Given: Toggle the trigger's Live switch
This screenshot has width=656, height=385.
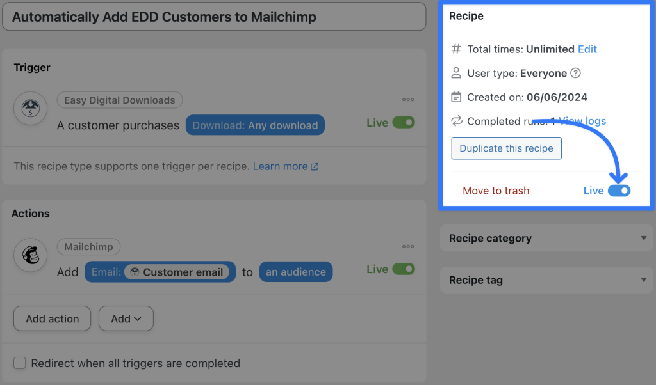Looking at the screenshot, I should click(402, 122).
